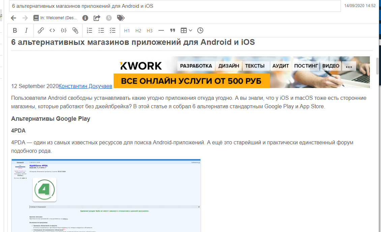Click the date '12 September 2020'

click(35, 86)
